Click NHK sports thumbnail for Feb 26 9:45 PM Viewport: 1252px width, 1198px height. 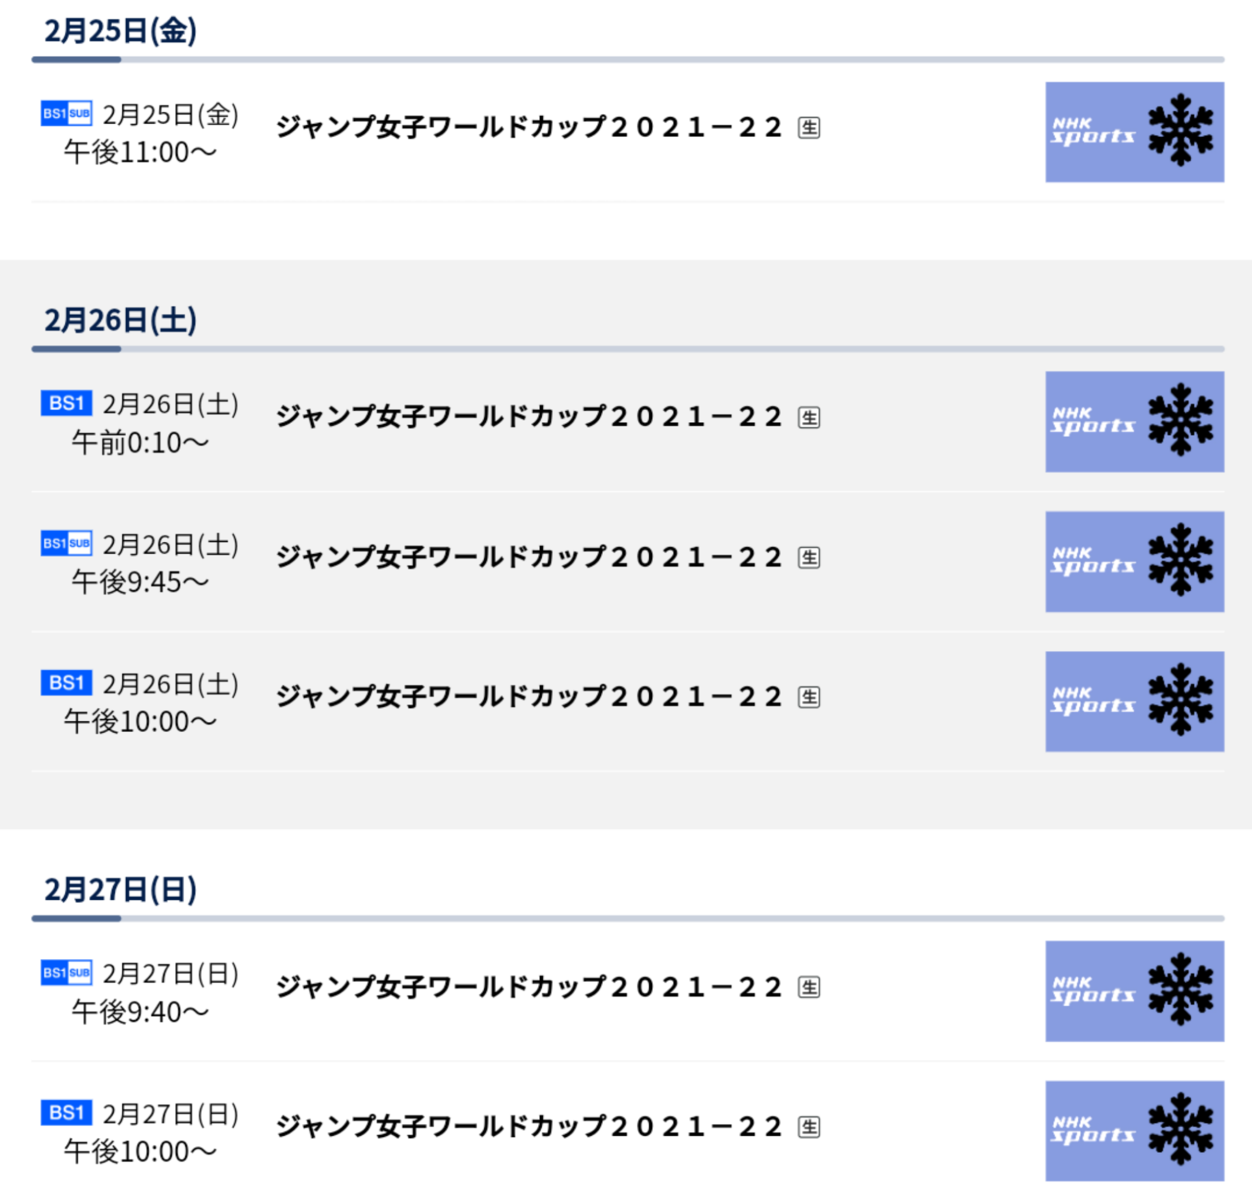(1135, 562)
